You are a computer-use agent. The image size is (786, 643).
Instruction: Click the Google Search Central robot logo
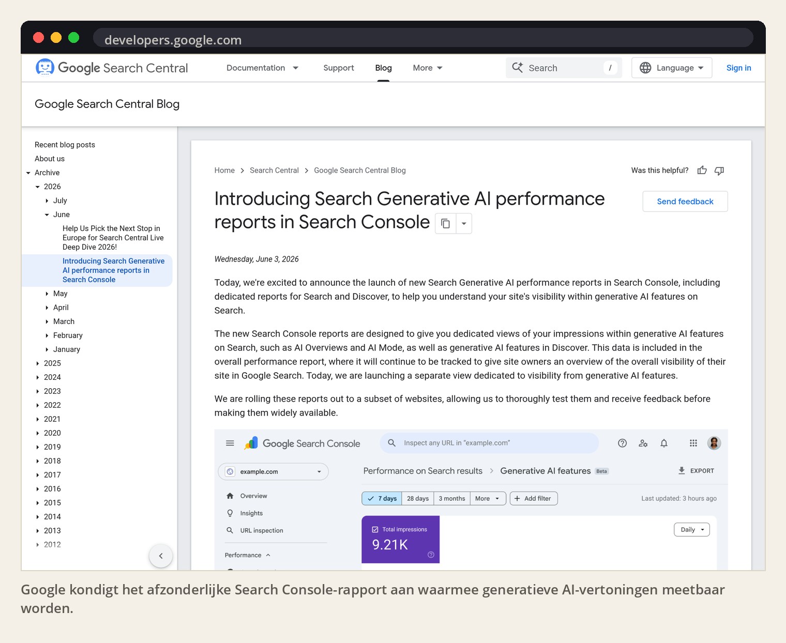tap(45, 68)
